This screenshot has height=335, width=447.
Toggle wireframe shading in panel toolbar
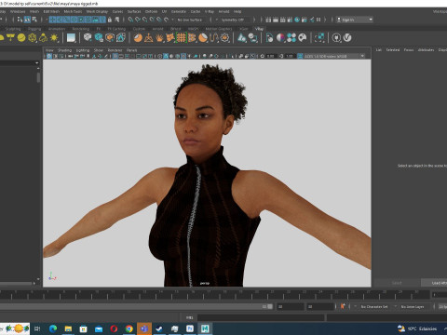pos(160,56)
